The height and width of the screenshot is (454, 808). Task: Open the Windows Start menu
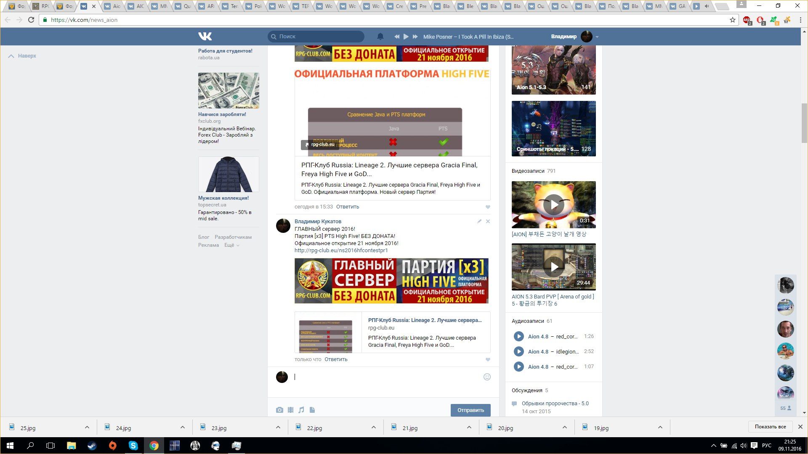pos(10,446)
